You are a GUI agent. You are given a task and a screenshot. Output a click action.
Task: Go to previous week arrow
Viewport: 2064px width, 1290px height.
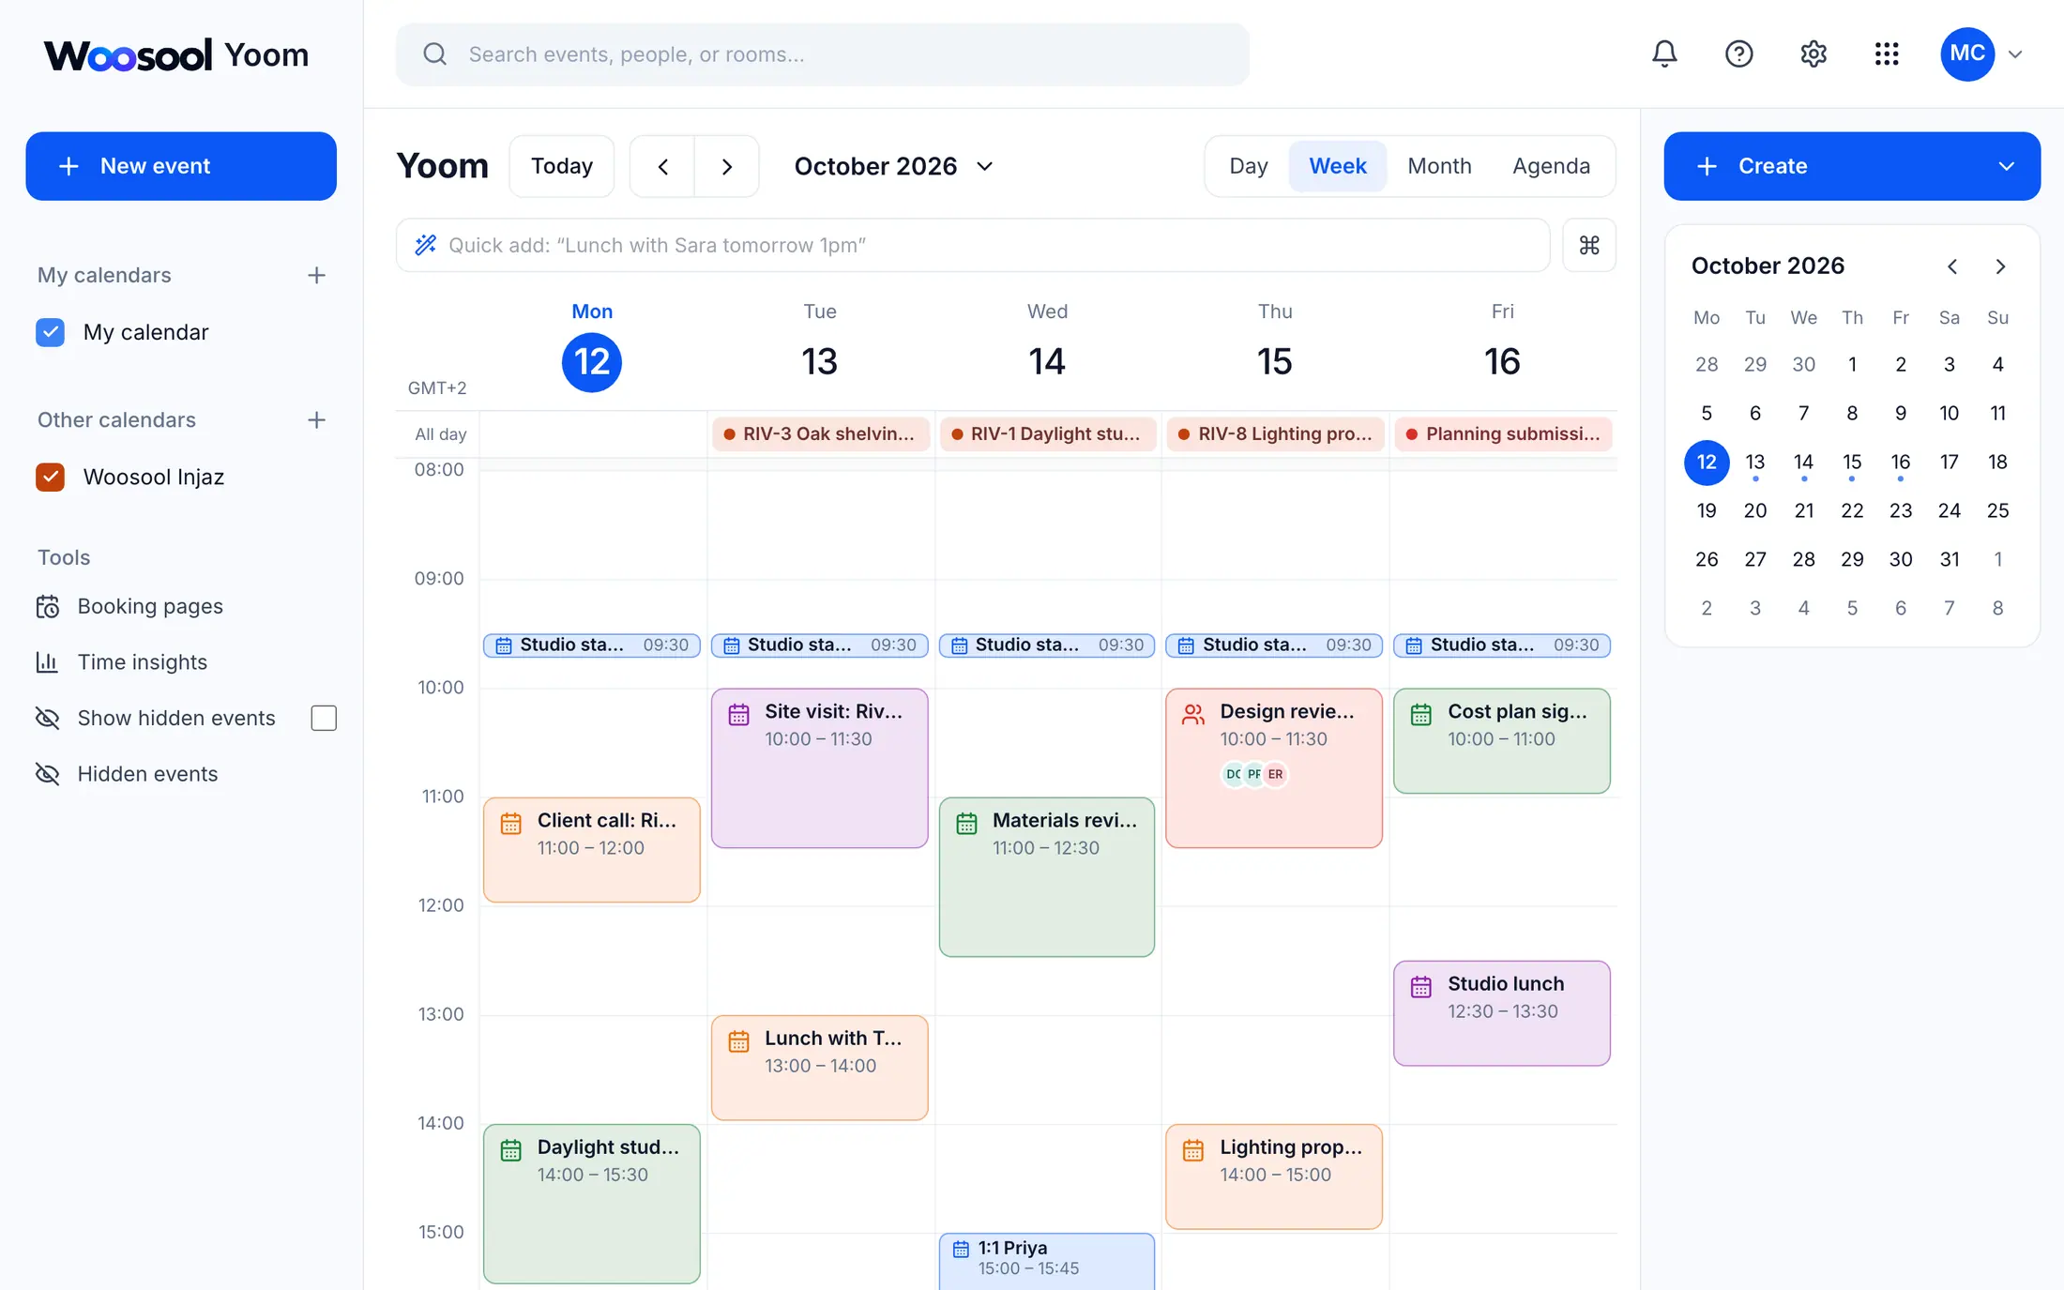pyautogui.click(x=662, y=166)
